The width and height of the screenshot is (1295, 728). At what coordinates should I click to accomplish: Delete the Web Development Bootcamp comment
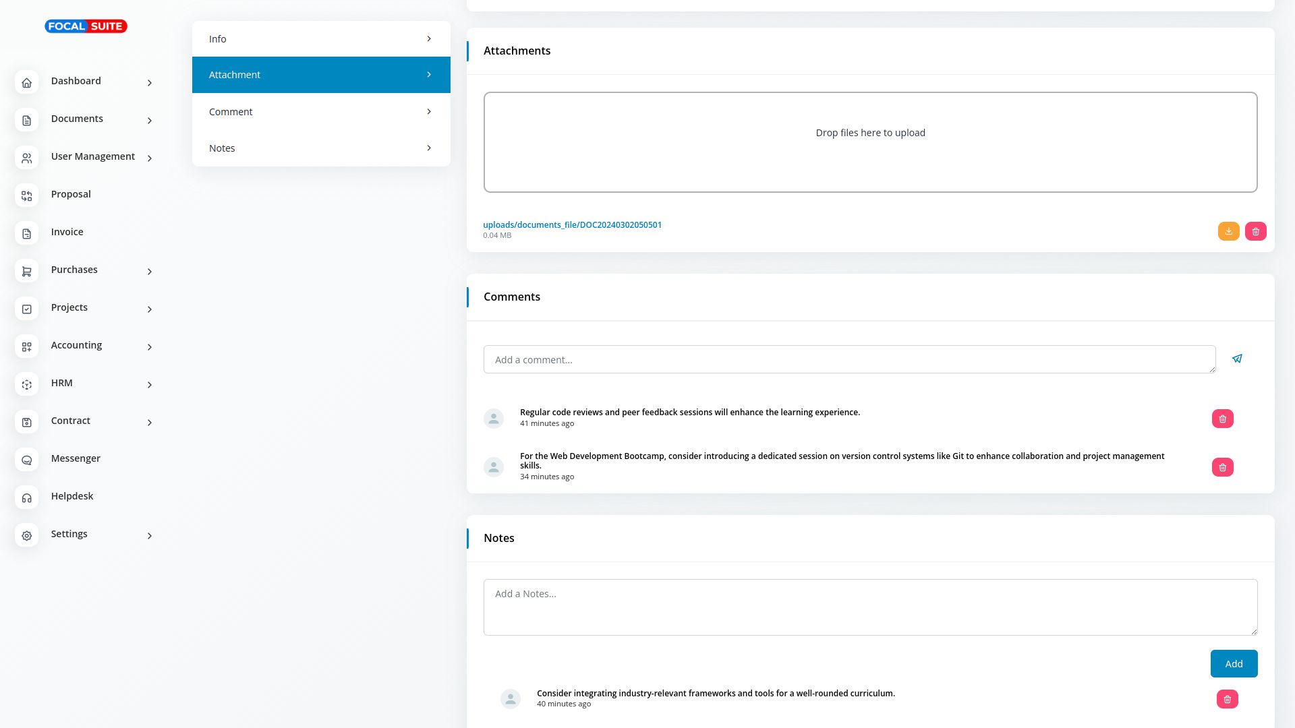pyautogui.click(x=1222, y=467)
